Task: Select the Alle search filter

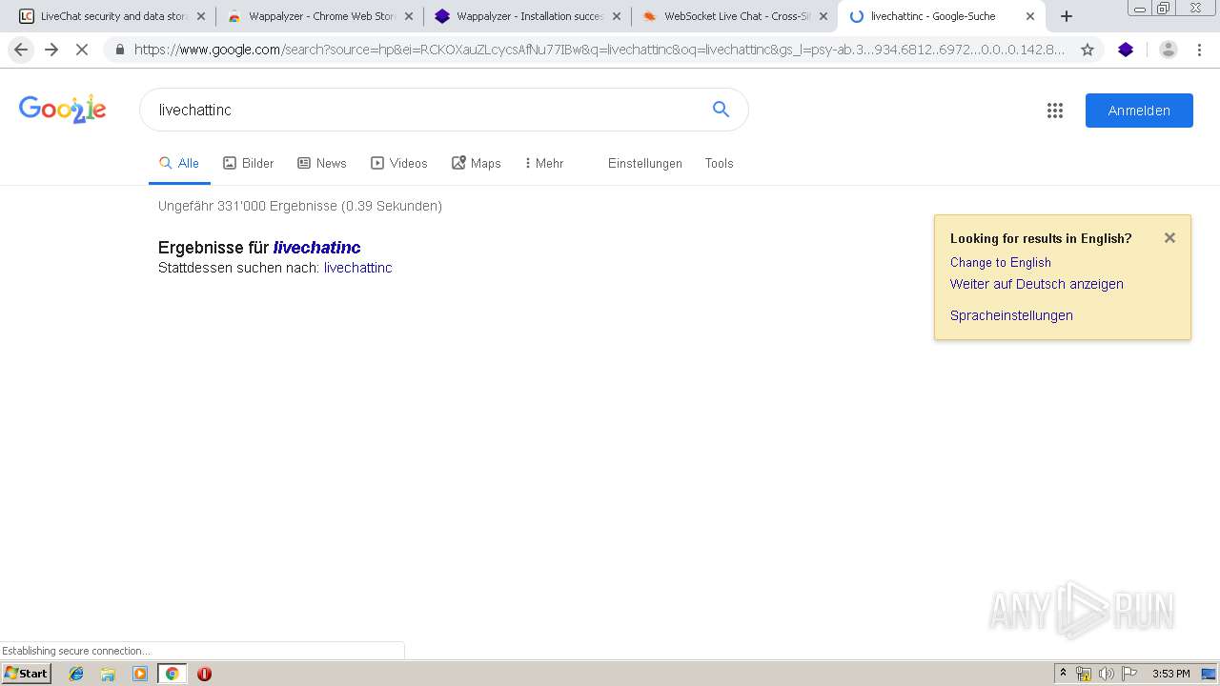Action: 179,163
